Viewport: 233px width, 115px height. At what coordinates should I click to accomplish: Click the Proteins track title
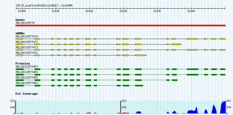[23, 63]
